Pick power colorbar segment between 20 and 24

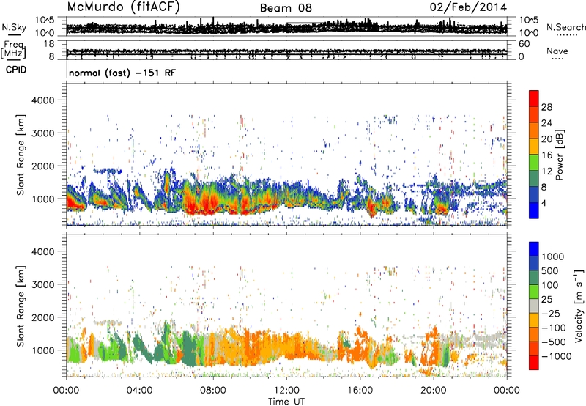tap(534, 130)
